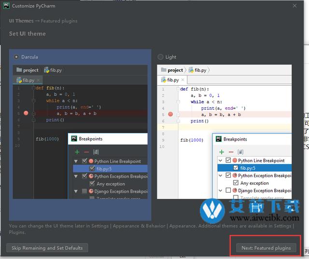Click green add breakpoint icon in Light preview
The width and height of the screenshot is (309, 259).
pyautogui.click(x=222, y=152)
